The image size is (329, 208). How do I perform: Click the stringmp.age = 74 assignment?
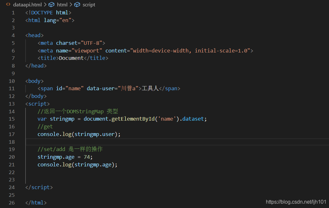tap(65, 157)
